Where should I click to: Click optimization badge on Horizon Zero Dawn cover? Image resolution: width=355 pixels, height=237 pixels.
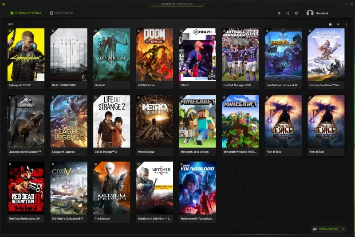tap(310, 31)
